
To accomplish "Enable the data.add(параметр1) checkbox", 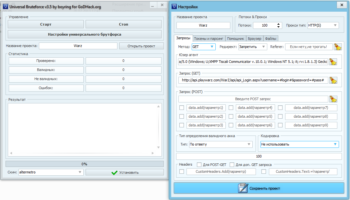I will point(182,108).
